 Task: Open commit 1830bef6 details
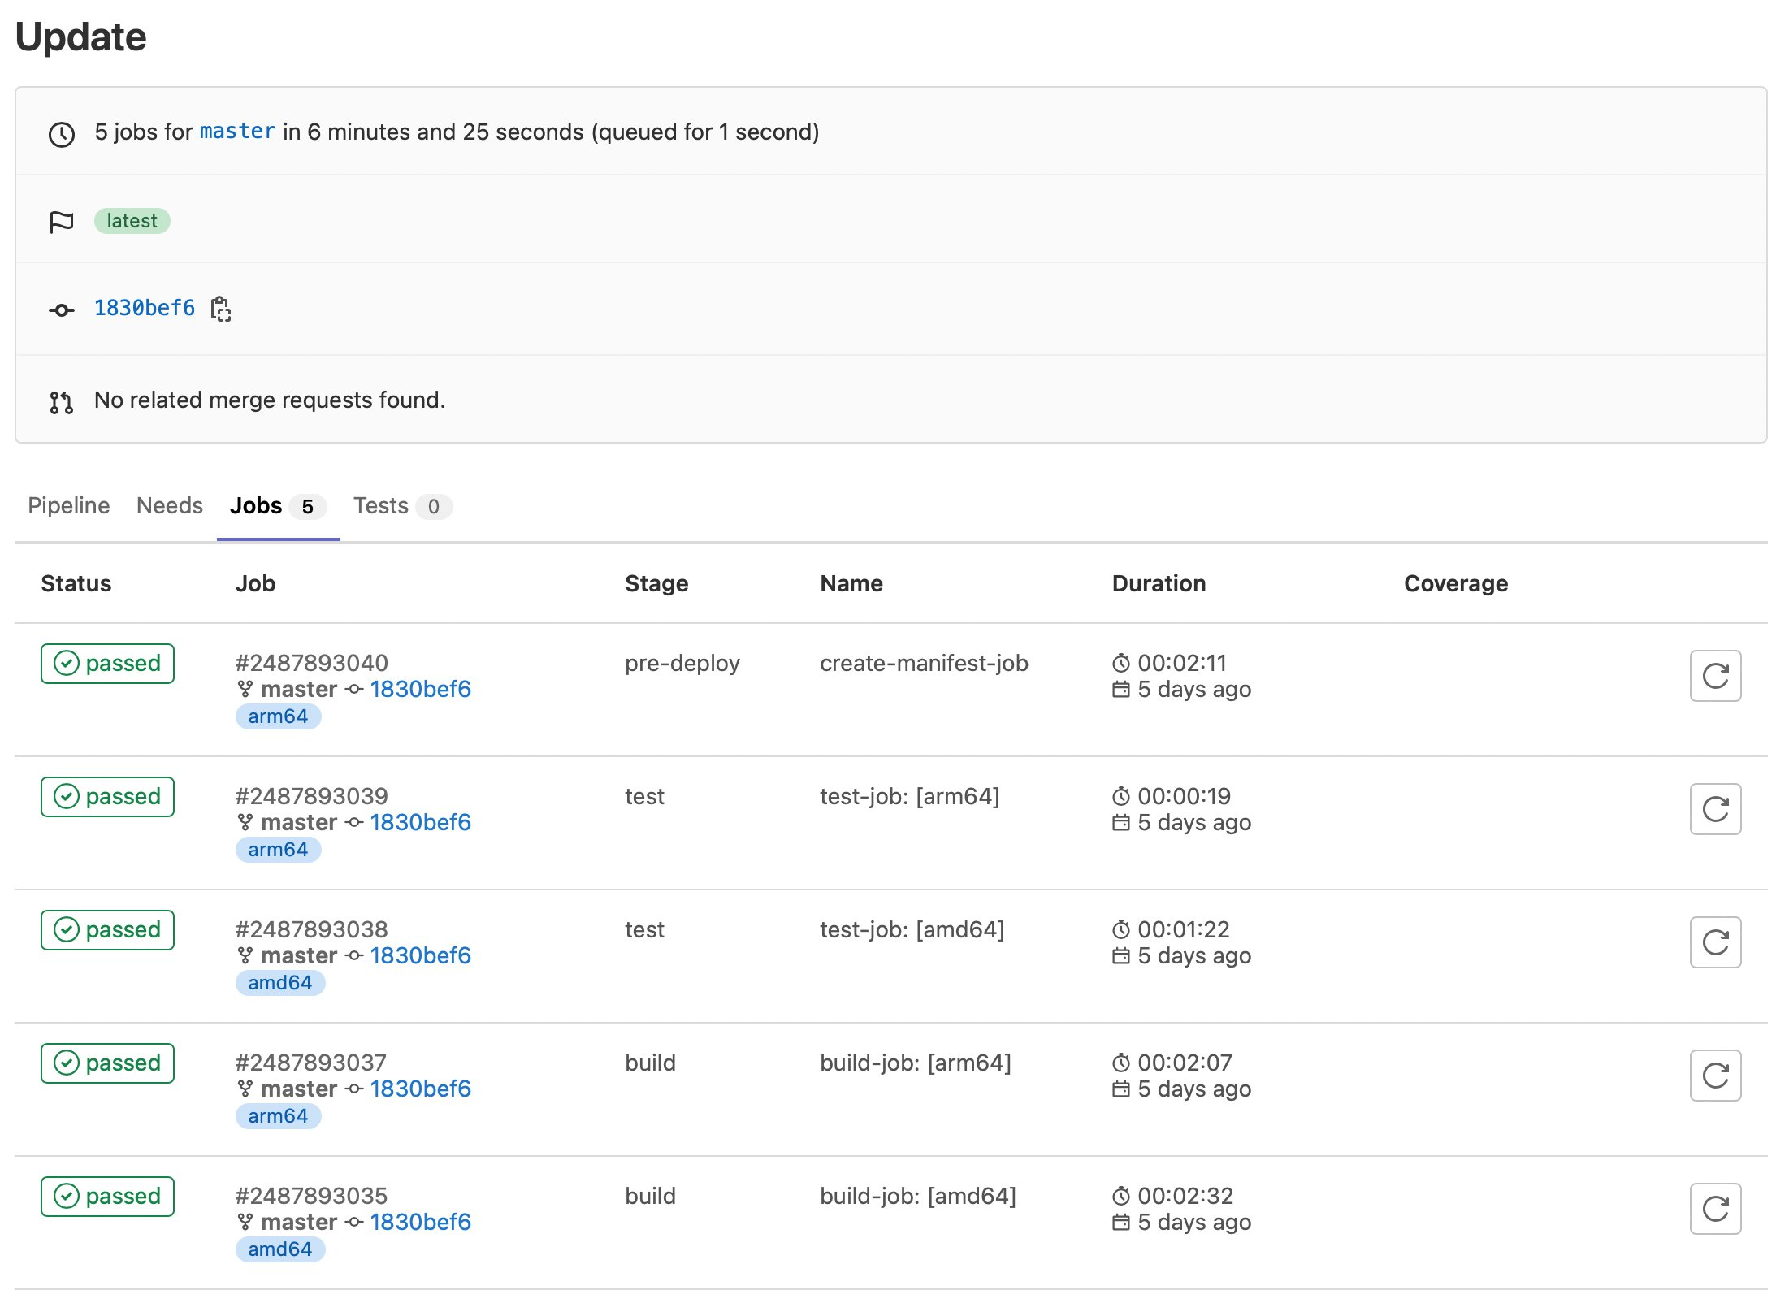click(x=144, y=308)
